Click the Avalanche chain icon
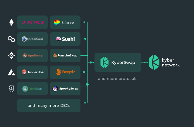194x127 pixels. [x=11, y=72]
